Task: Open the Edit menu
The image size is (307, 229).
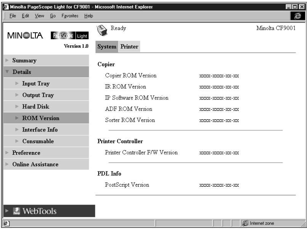Action: [26, 16]
